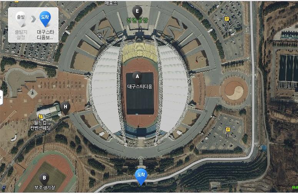Click the blue 도착 pin on the road
This screenshot has width=298, height=196.
(x=141, y=176)
